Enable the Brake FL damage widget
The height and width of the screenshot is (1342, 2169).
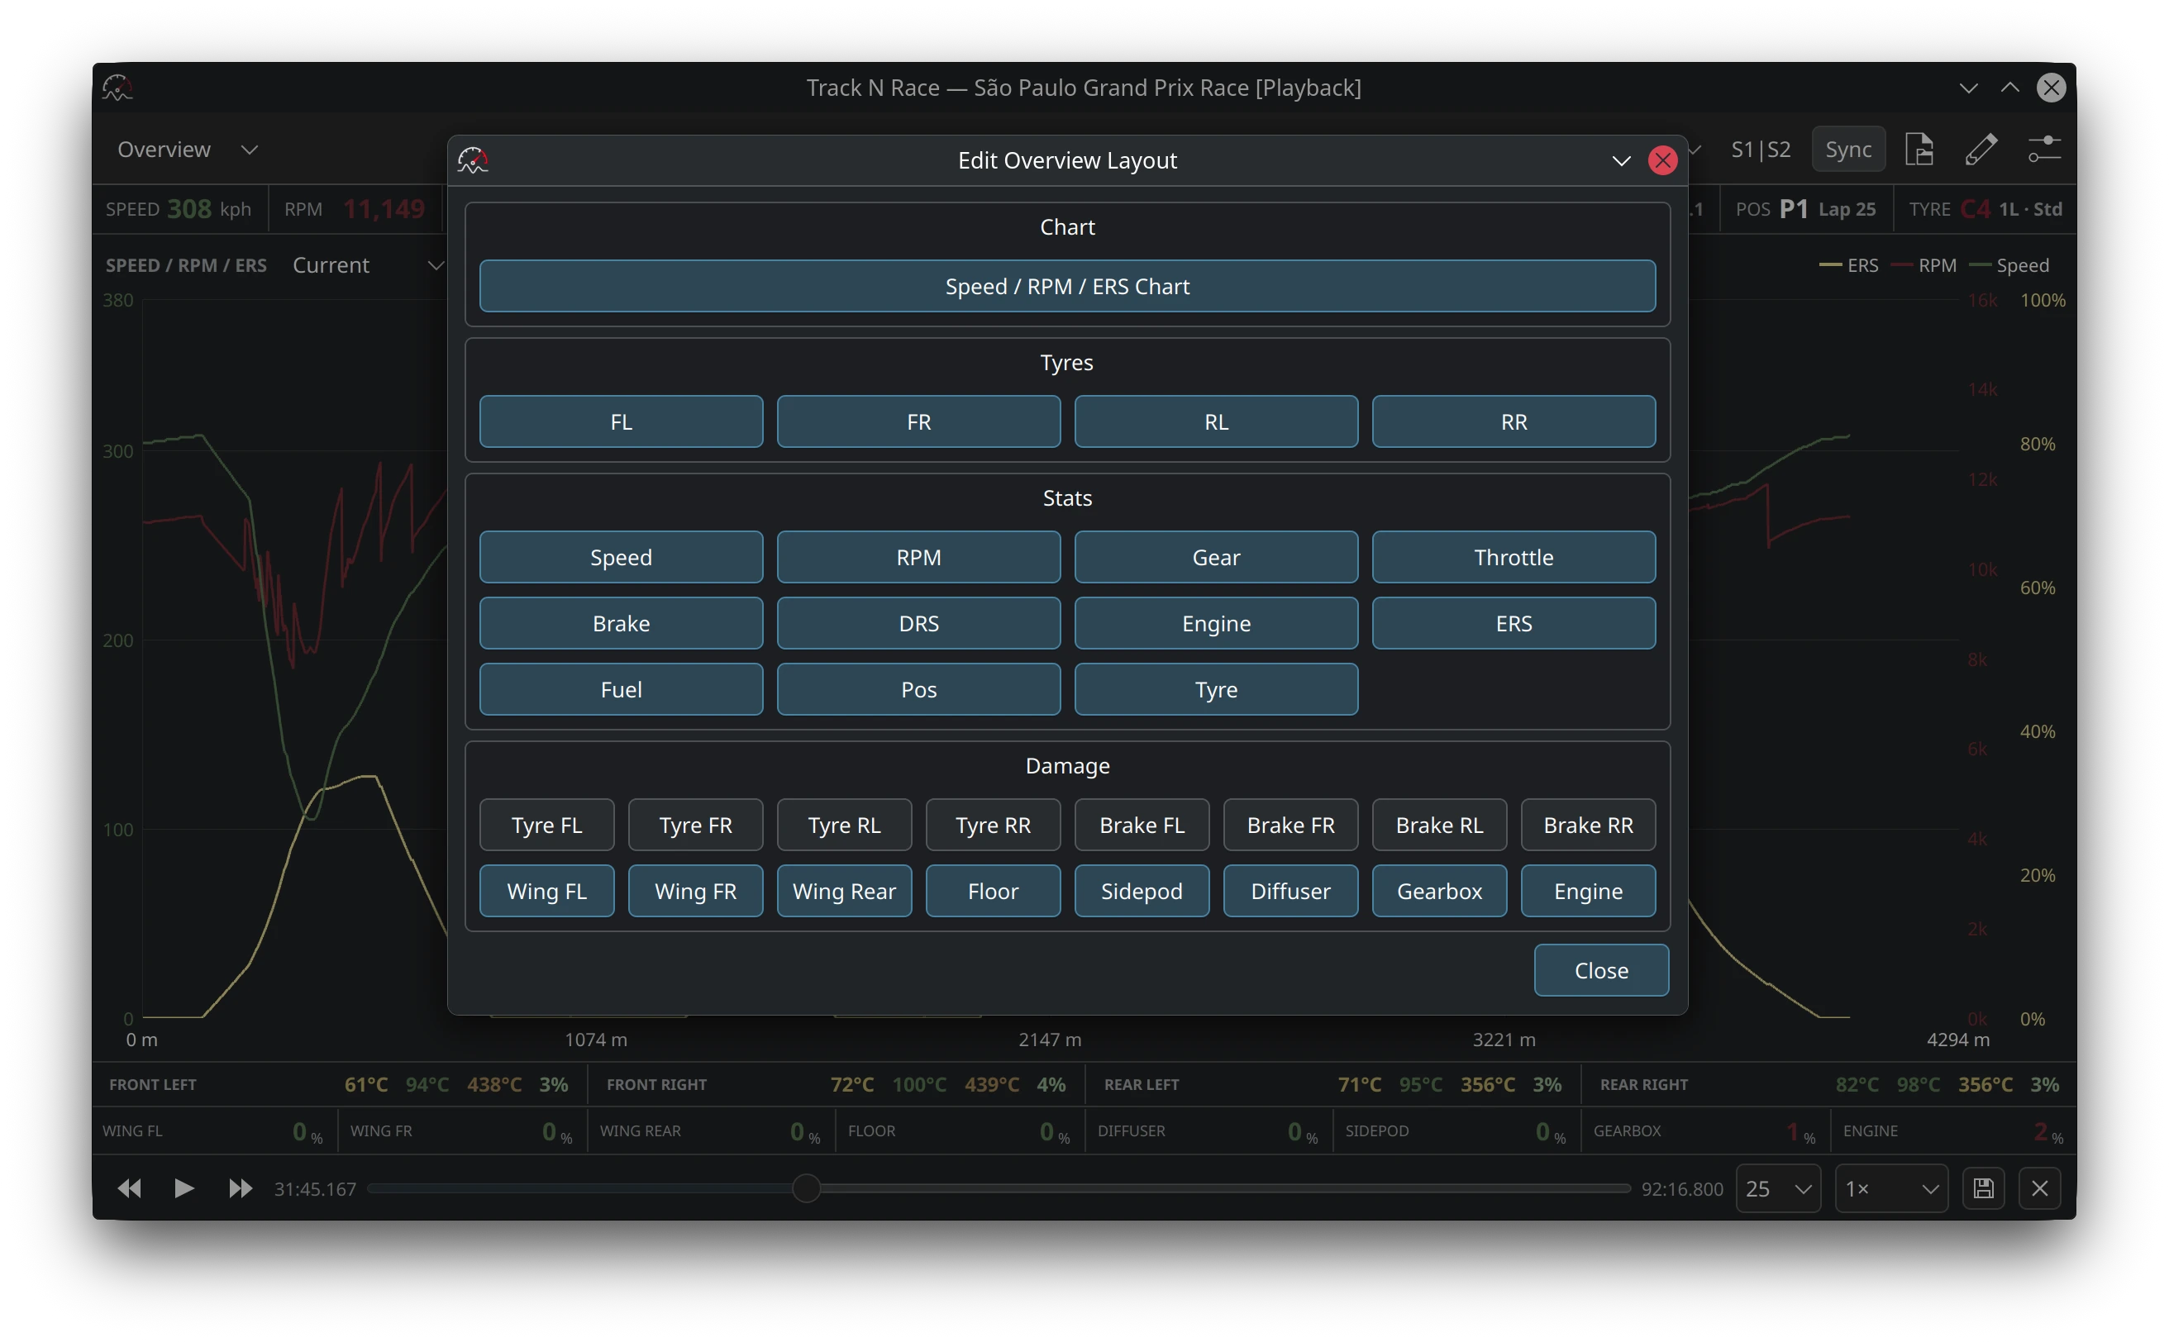pos(1141,825)
